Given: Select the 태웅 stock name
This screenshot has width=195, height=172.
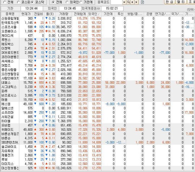Looking at the screenshot, I should 5,99.
